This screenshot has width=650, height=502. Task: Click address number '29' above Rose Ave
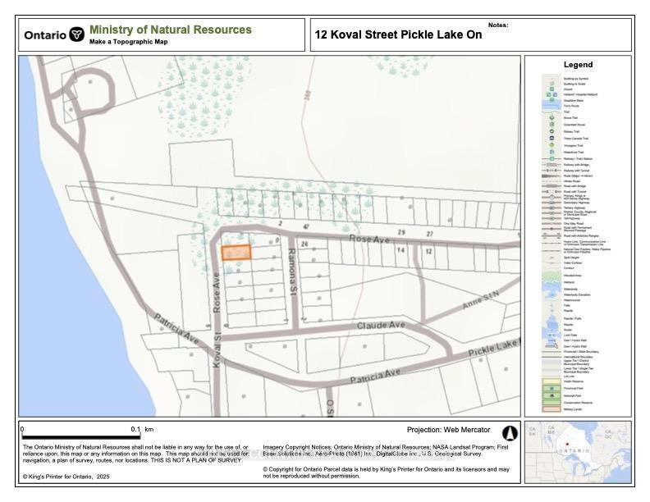point(401,232)
